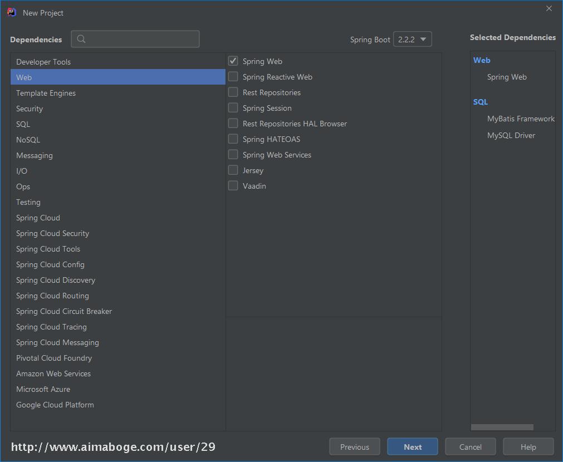Enable the Spring Reactive Web checkbox

tap(233, 76)
